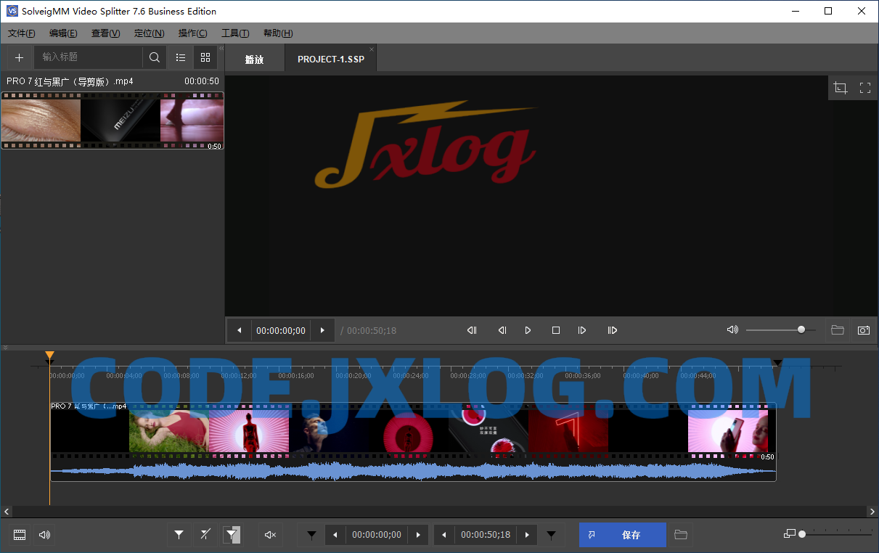Select the add media file plus icon
This screenshot has height=553, width=879.
tap(19, 57)
